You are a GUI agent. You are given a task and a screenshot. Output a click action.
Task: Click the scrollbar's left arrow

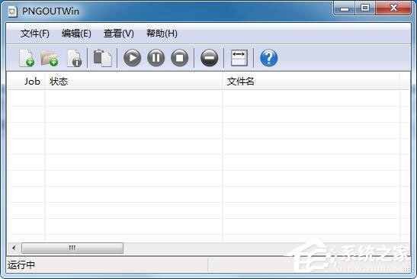(x=14, y=248)
